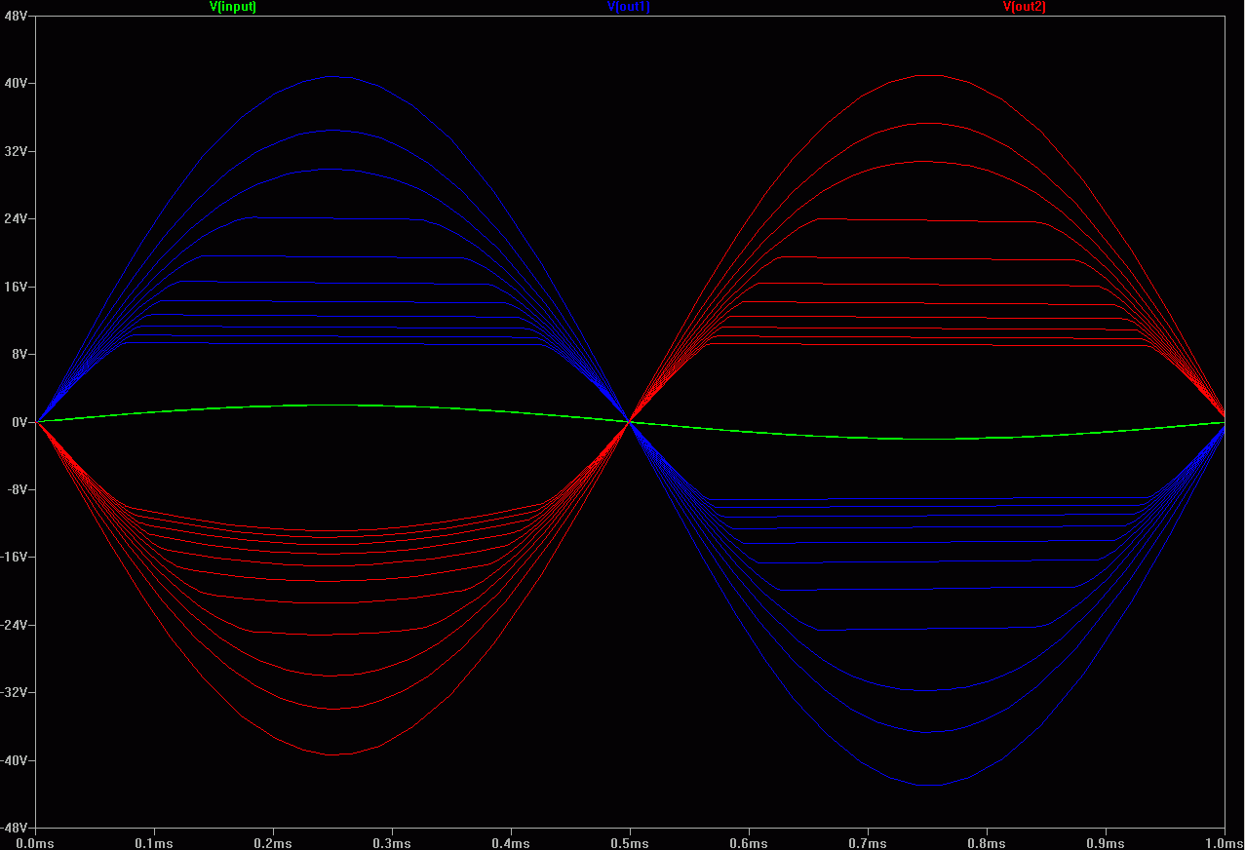Click the negative trough of green input trace
Viewport: 1245px width, 850px height.
927,439
